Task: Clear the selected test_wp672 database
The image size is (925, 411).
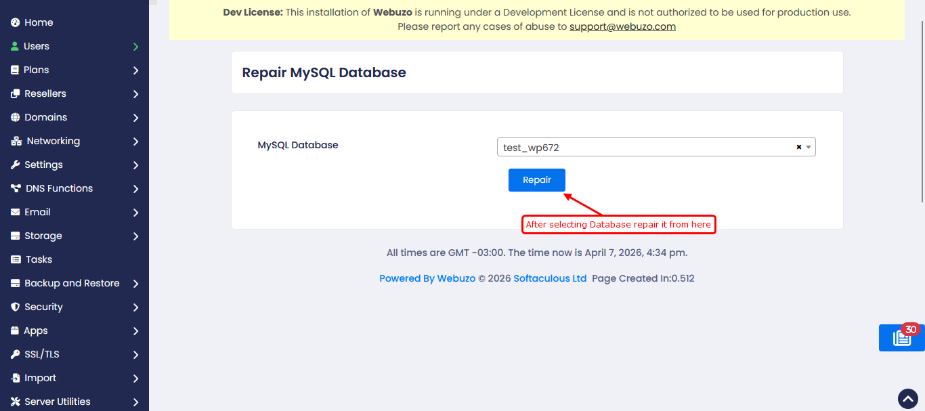Action: pos(798,147)
